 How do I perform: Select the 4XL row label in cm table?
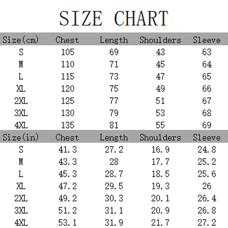21,125
